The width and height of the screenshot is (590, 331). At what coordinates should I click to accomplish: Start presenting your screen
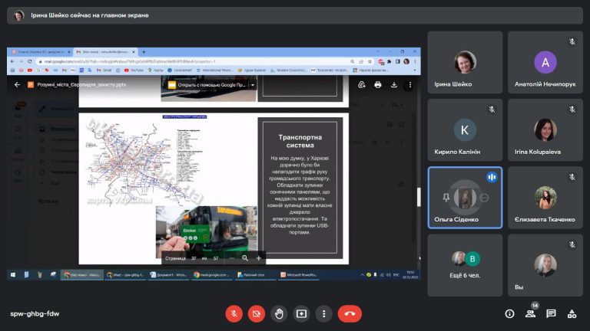click(x=301, y=313)
